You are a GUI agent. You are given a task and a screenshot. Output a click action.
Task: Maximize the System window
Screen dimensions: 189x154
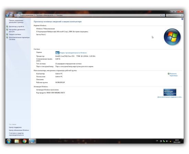(x=175, y=12)
